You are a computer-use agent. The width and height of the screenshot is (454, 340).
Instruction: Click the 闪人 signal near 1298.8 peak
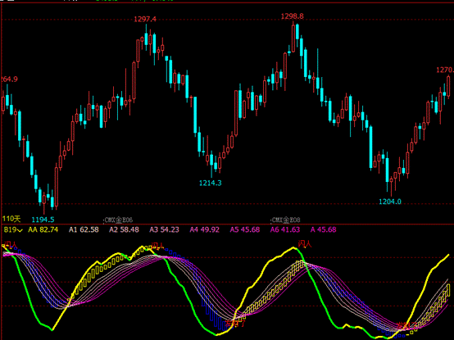[x=305, y=244]
